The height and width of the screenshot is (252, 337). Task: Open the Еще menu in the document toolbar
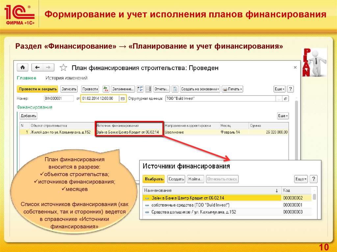[x=279, y=89]
